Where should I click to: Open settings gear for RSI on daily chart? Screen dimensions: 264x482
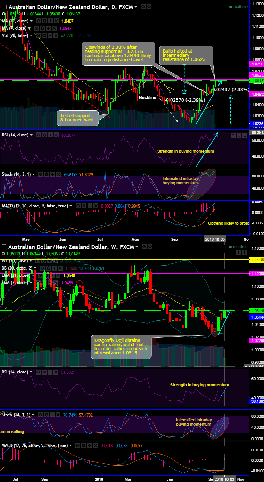[44, 135]
